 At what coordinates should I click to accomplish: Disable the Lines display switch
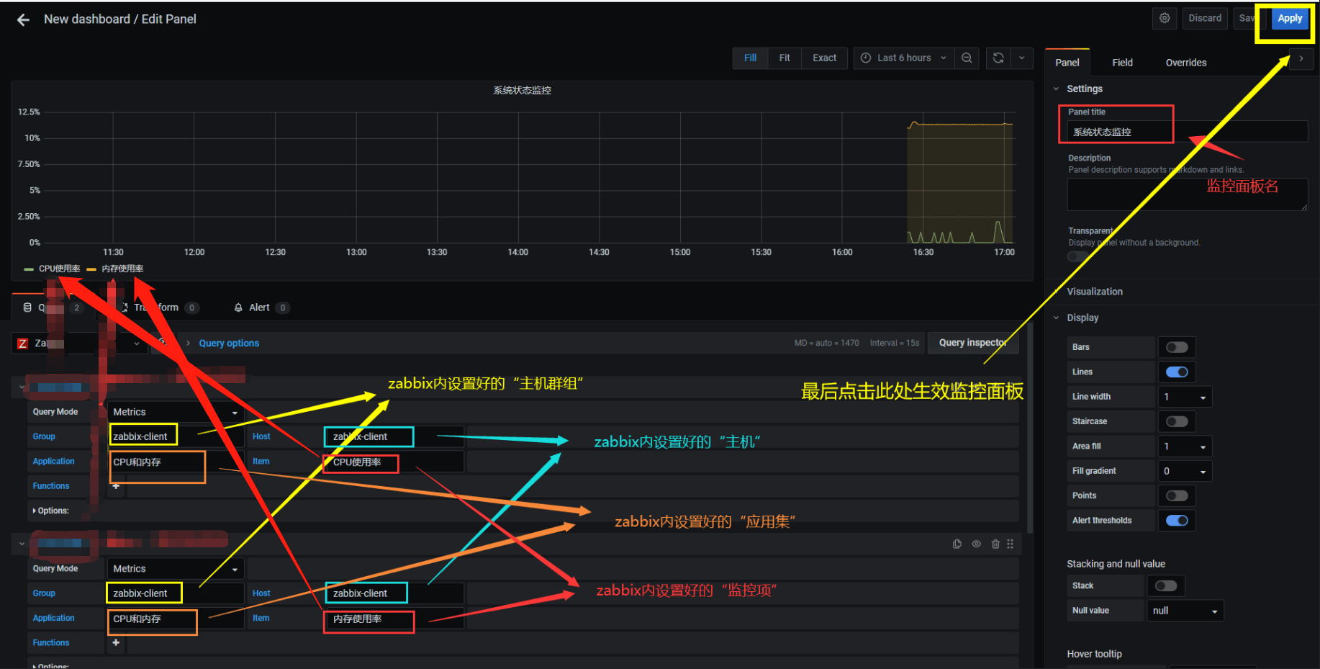point(1177,372)
